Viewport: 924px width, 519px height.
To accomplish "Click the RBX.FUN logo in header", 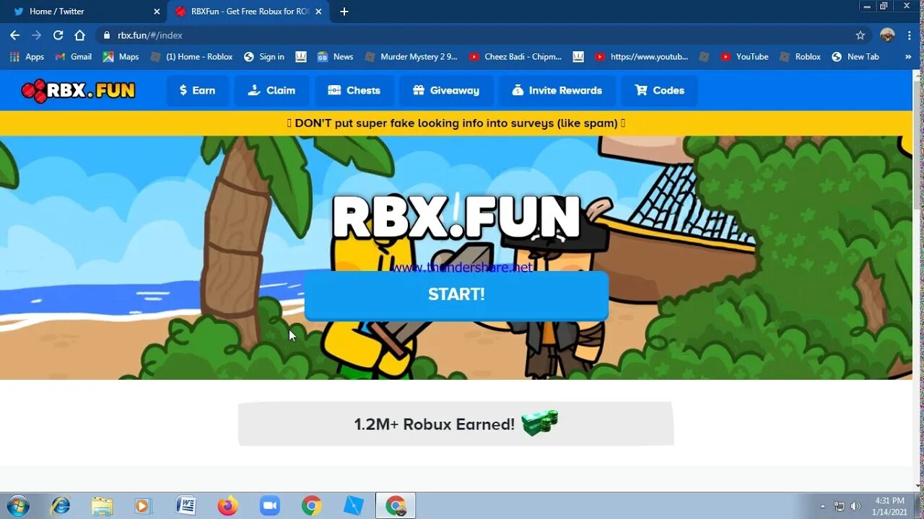I will [78, 90].
